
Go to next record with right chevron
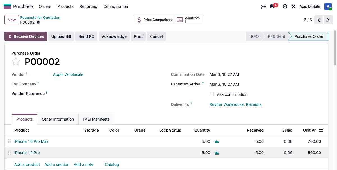[x=327, y=20]
